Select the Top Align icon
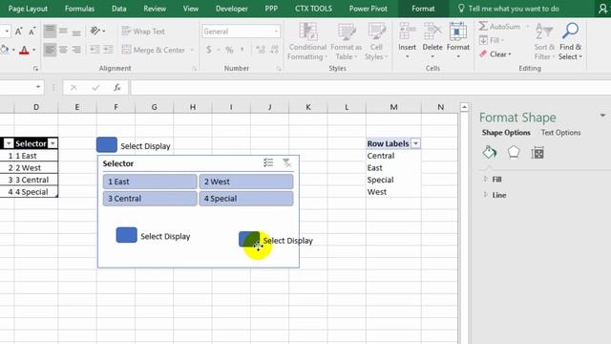611x344 pixels. click(x=50, y=32)
